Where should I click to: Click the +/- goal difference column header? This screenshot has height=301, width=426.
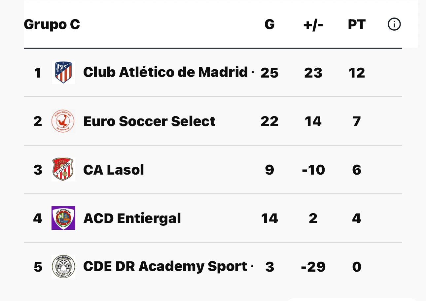[313, 24]
